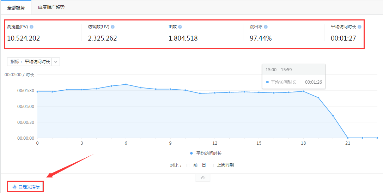The height and width of the screenshot is (193, 383).
Task: Tick the 上周同期 comparison checkbox
Action: [212, 165]
